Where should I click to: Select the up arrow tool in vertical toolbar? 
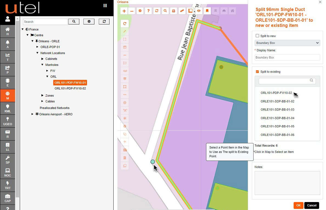pos(125,142)
